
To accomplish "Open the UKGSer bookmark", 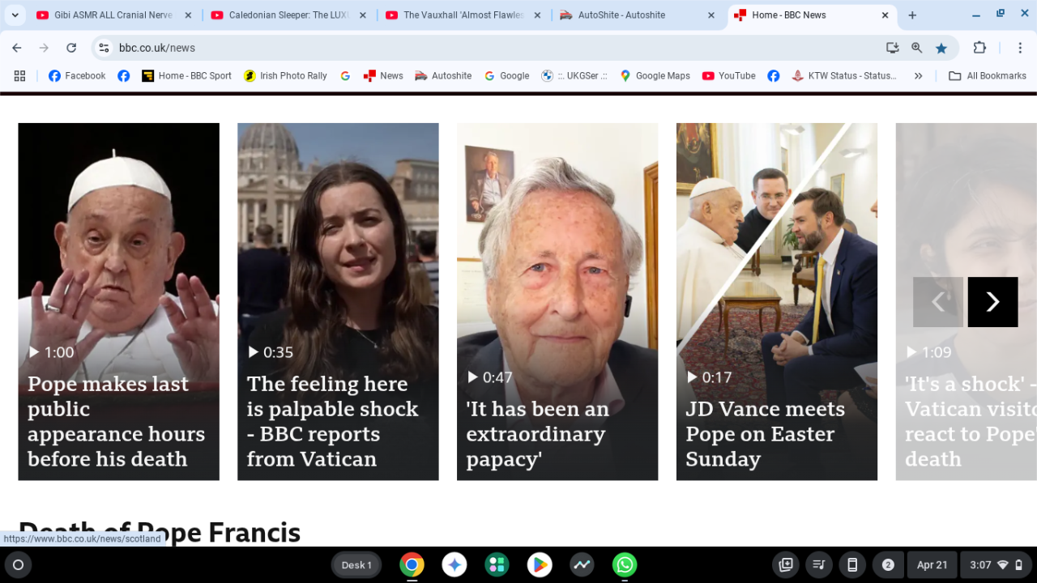I will coord(574,75).
